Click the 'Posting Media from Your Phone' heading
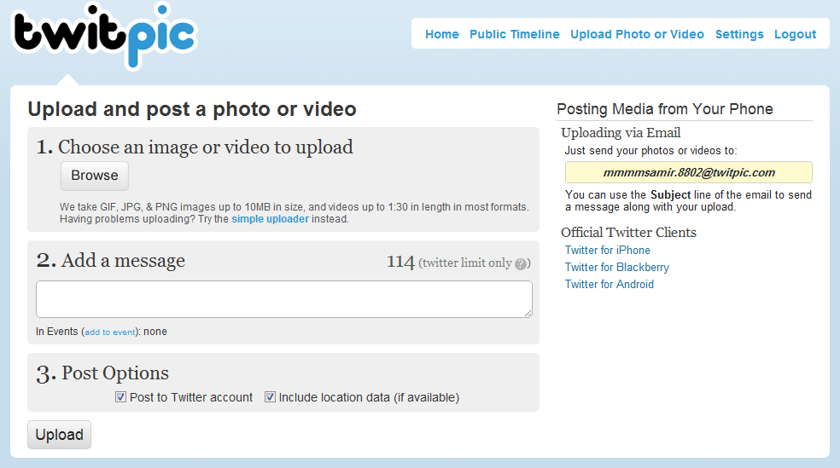Viewport: 840px width, 468px height. [665, 109]
